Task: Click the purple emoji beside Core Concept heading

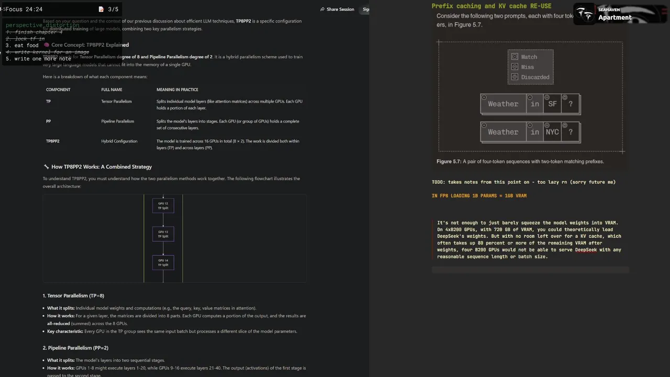Action: click(x=47, y=45)
